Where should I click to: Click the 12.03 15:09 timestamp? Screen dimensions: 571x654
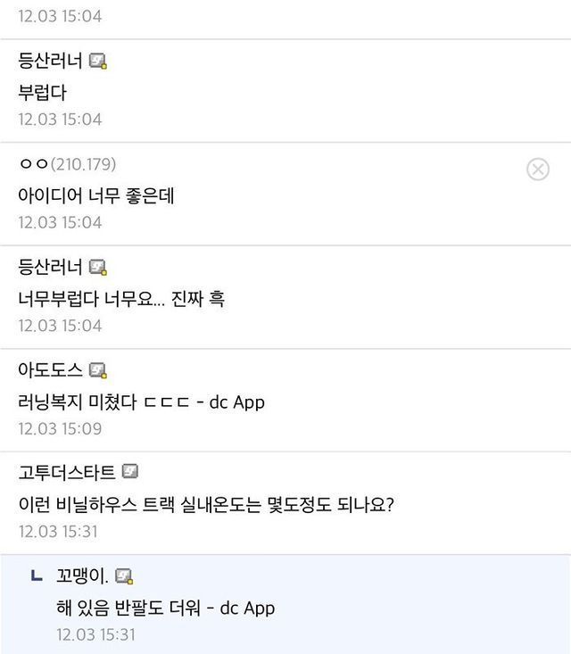coord(60,428)
